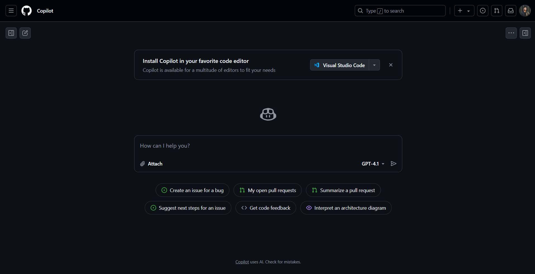Focus the 'Type / to search' field
The image size is (535, 274).
coord(400,11)
